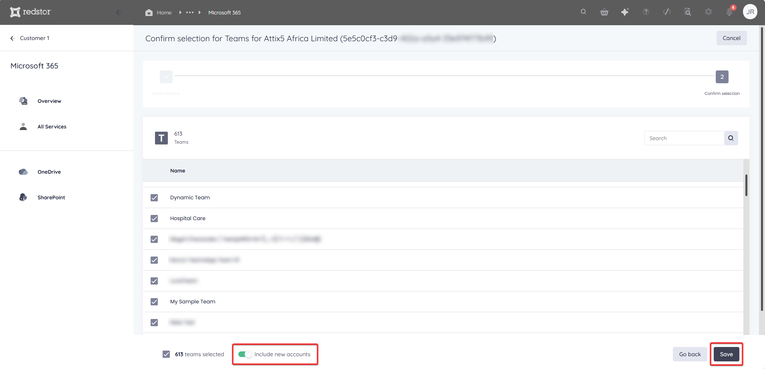Open the help question mark icon
This screenshot has height=369, width=765.
[646, 12]
